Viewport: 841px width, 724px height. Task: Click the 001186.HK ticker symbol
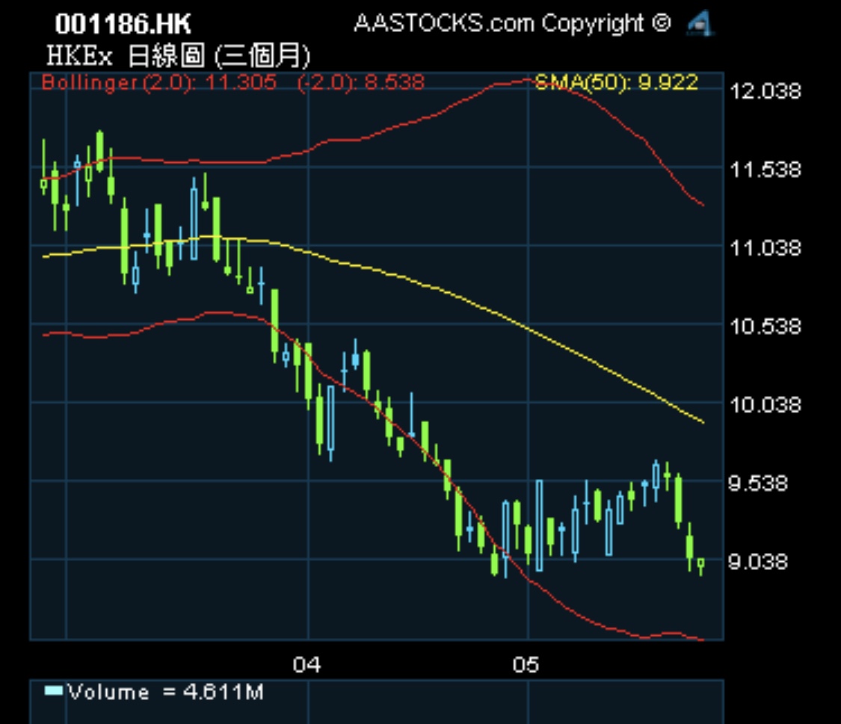tap(123, 25)
